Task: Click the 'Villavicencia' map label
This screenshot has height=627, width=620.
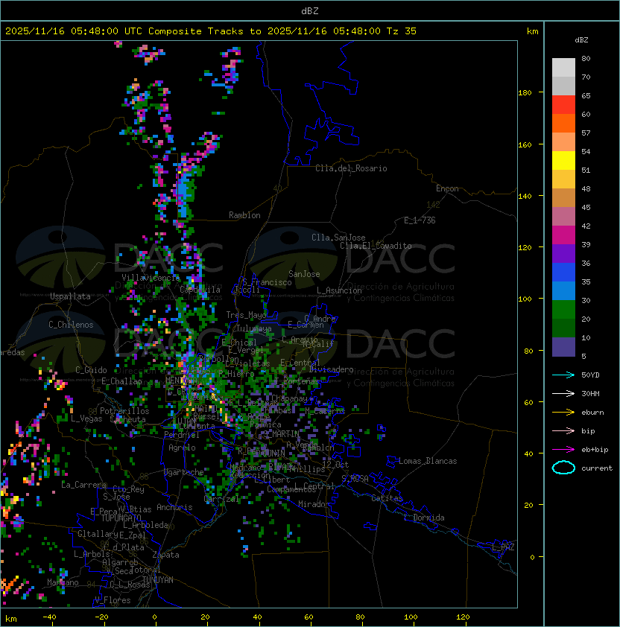Action: (x=151, y=278)
